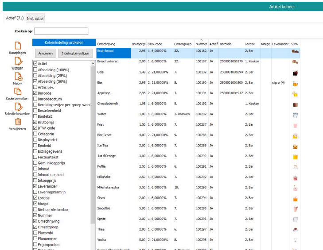The width and height of the screenshot is (323, 250).
Task: Click the Bier product image thumbnail
Action: pyautogui.click(x=295, y=83)
